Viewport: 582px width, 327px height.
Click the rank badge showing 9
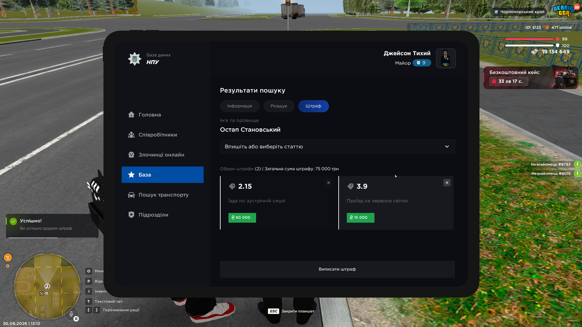tap(422, 63)
